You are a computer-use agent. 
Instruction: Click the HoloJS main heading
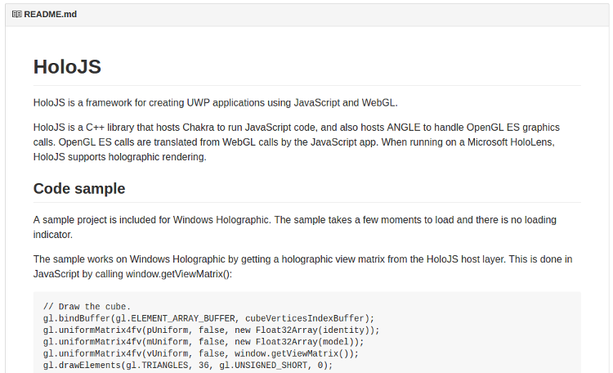coord(67,66)
